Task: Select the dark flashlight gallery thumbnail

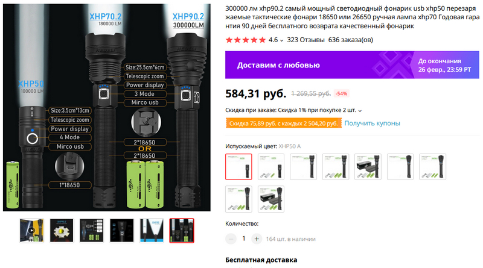Action: coord(122,231)
